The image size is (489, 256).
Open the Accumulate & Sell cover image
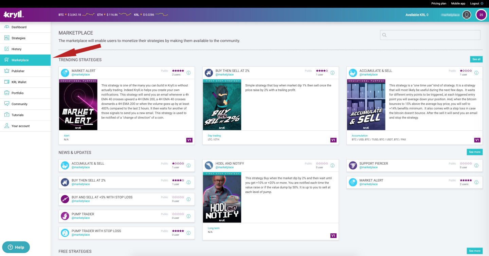(366, 105)
